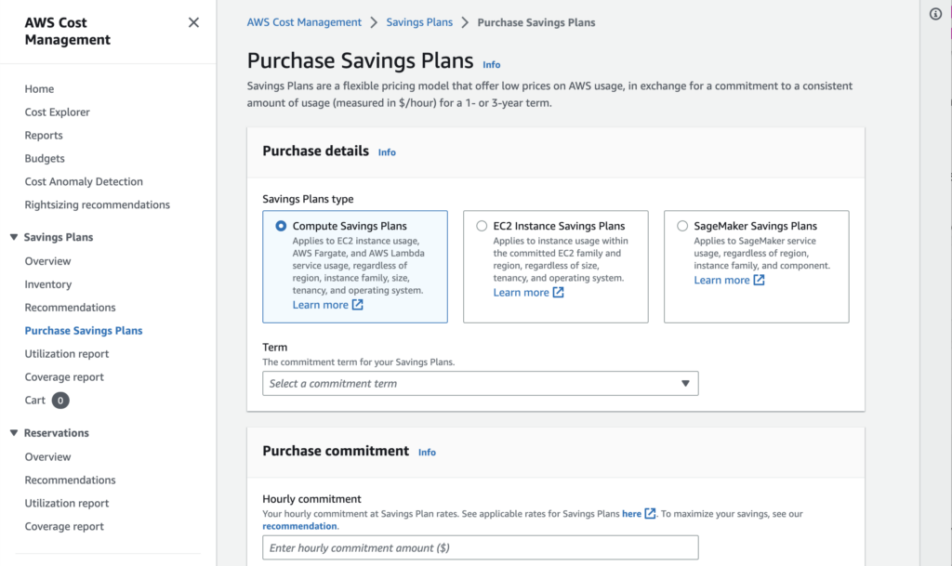Screen dimensions: 952x566
Task: Select EC2 Instance Savings Plans radio button
Action: (x=482, y=226)
